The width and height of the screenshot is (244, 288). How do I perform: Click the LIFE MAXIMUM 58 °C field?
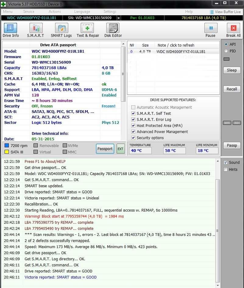(x=174, y=151)
